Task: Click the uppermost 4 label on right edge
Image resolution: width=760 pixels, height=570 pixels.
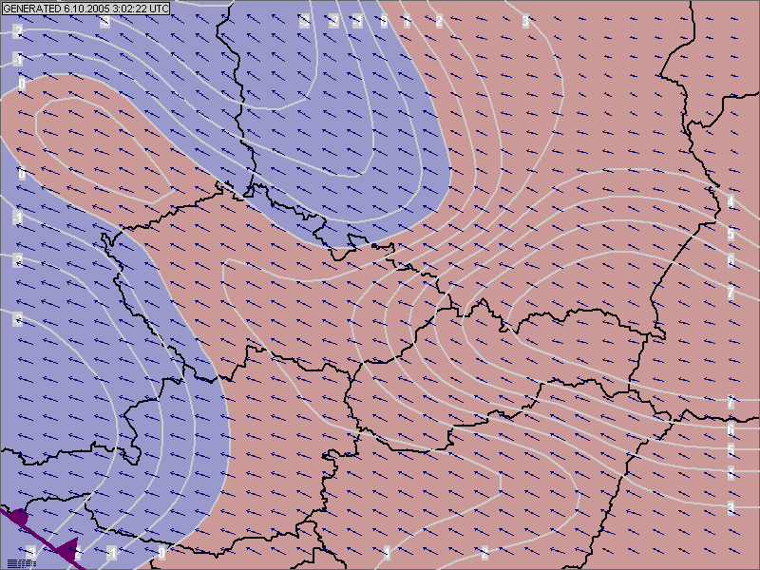Action: pos(731,201)
